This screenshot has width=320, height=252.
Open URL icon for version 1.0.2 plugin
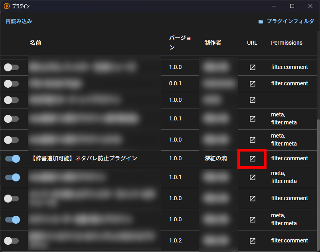[x=252, y=241]
